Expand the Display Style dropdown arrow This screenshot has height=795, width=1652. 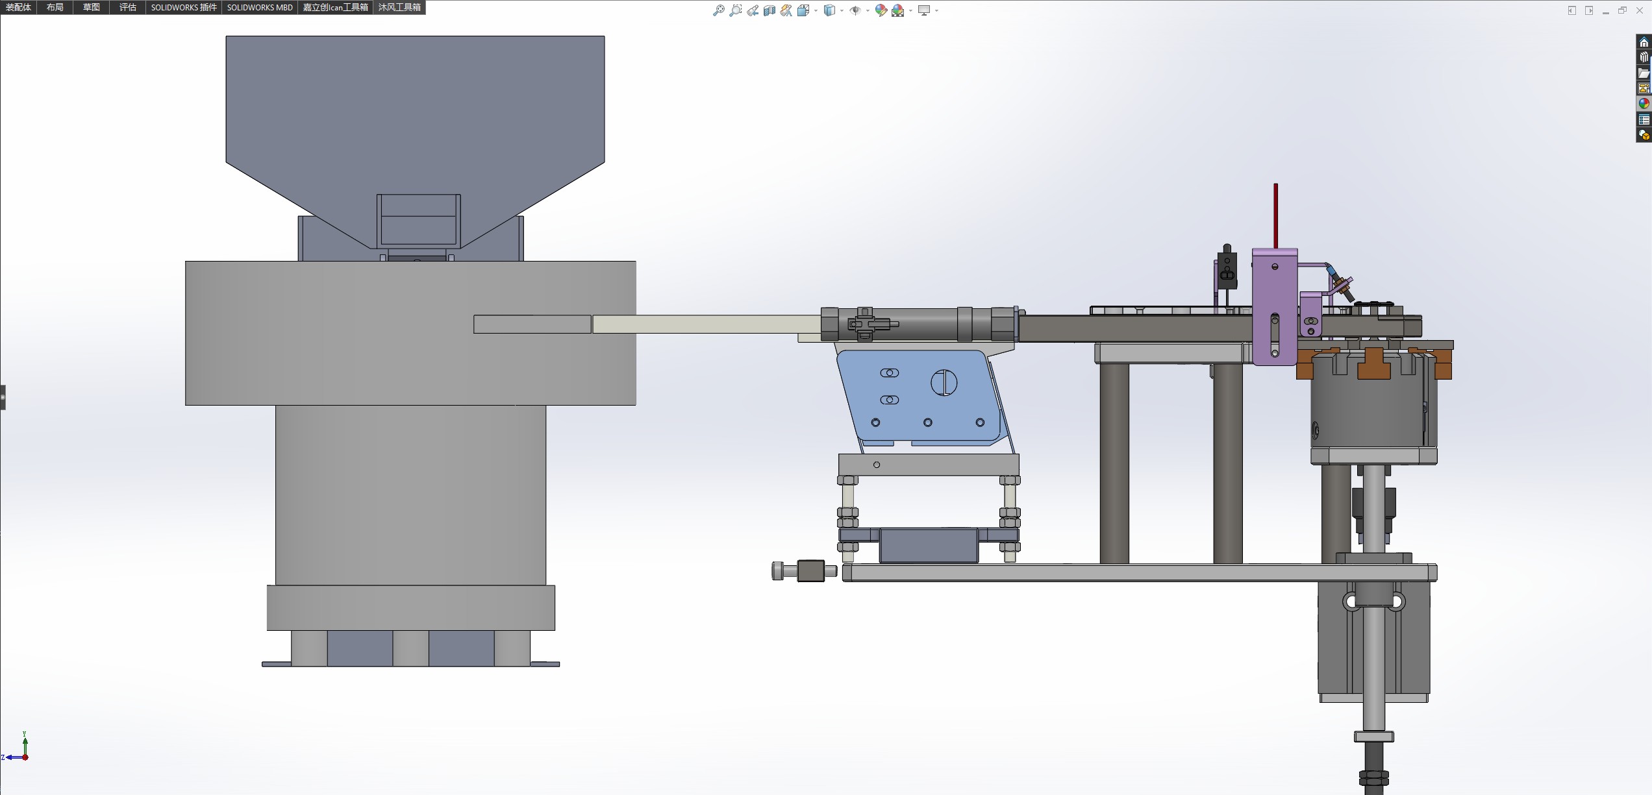coord(842,10)
